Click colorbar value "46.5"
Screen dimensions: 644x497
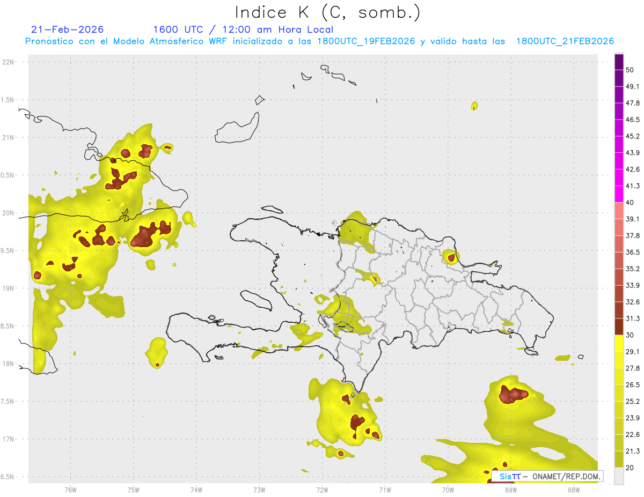[x=633, y=120]
